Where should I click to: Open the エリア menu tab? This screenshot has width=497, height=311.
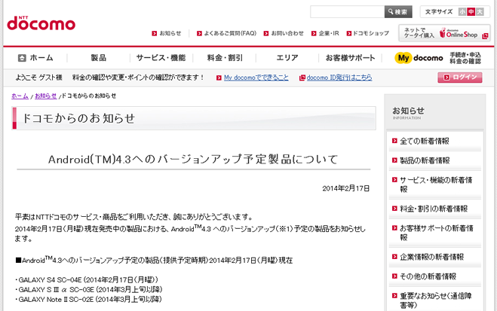(x=287, y=58)
